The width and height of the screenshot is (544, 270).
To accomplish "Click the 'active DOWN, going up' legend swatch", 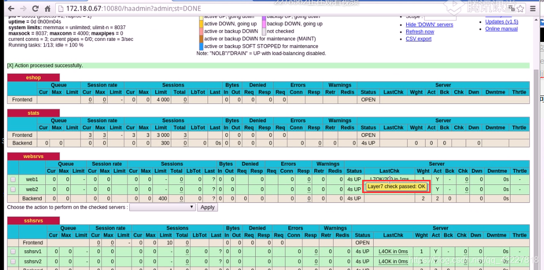I will click(201, 24).
